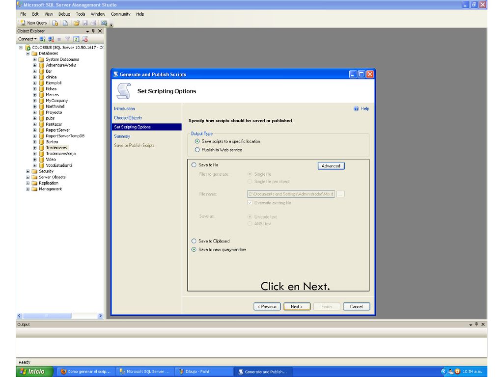Screen dimensions: 503x377
Task: Click the Next button in wizard
Action: 297,306
